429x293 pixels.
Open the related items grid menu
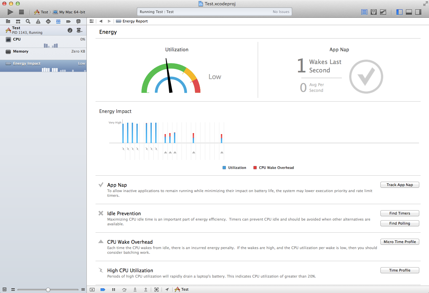pyautogui.click(x=92, y=21)
